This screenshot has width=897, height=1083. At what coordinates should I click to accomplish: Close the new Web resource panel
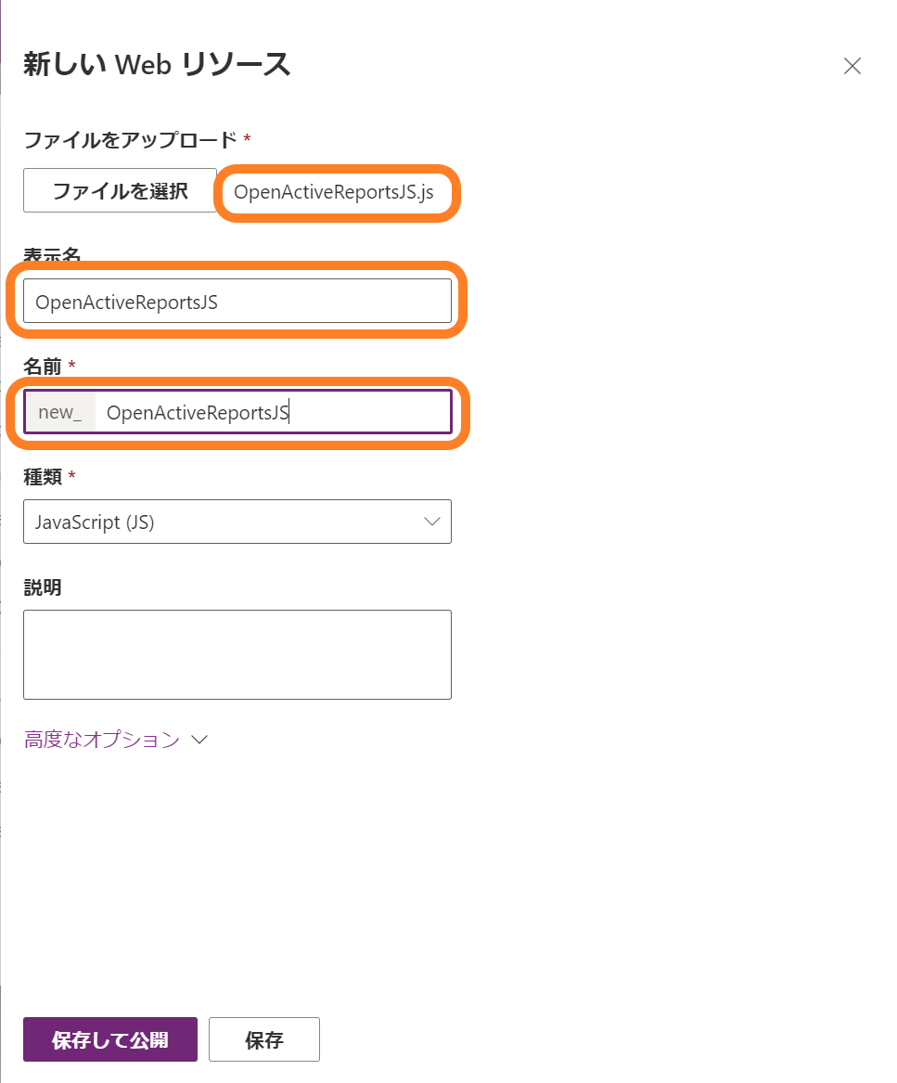(852, 66)
